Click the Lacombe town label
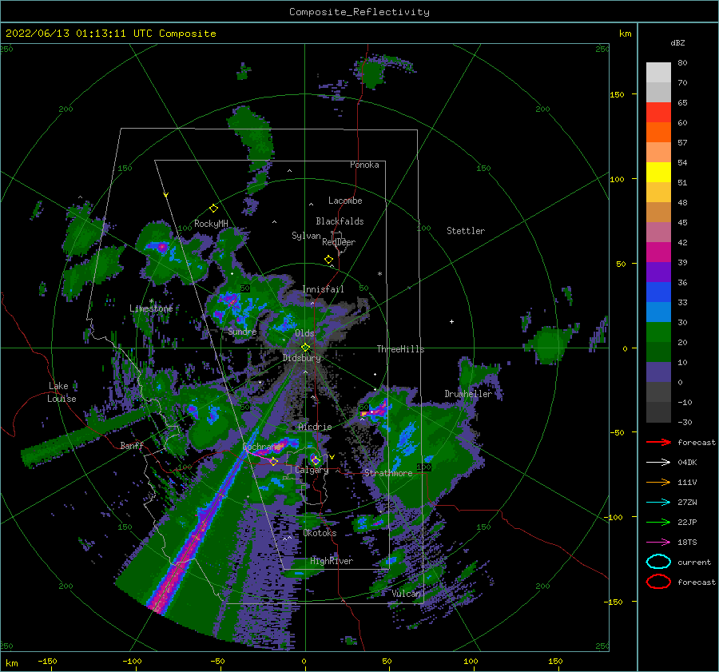 (x=345, y=201)
